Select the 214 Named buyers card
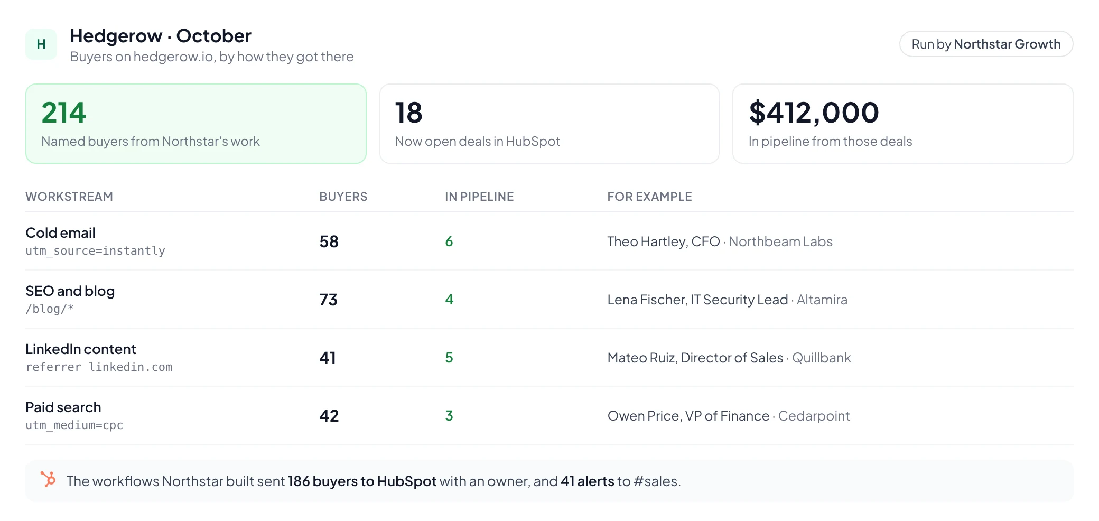The height and width of the screenshot is (521, 1099). [x=196, y=124]
